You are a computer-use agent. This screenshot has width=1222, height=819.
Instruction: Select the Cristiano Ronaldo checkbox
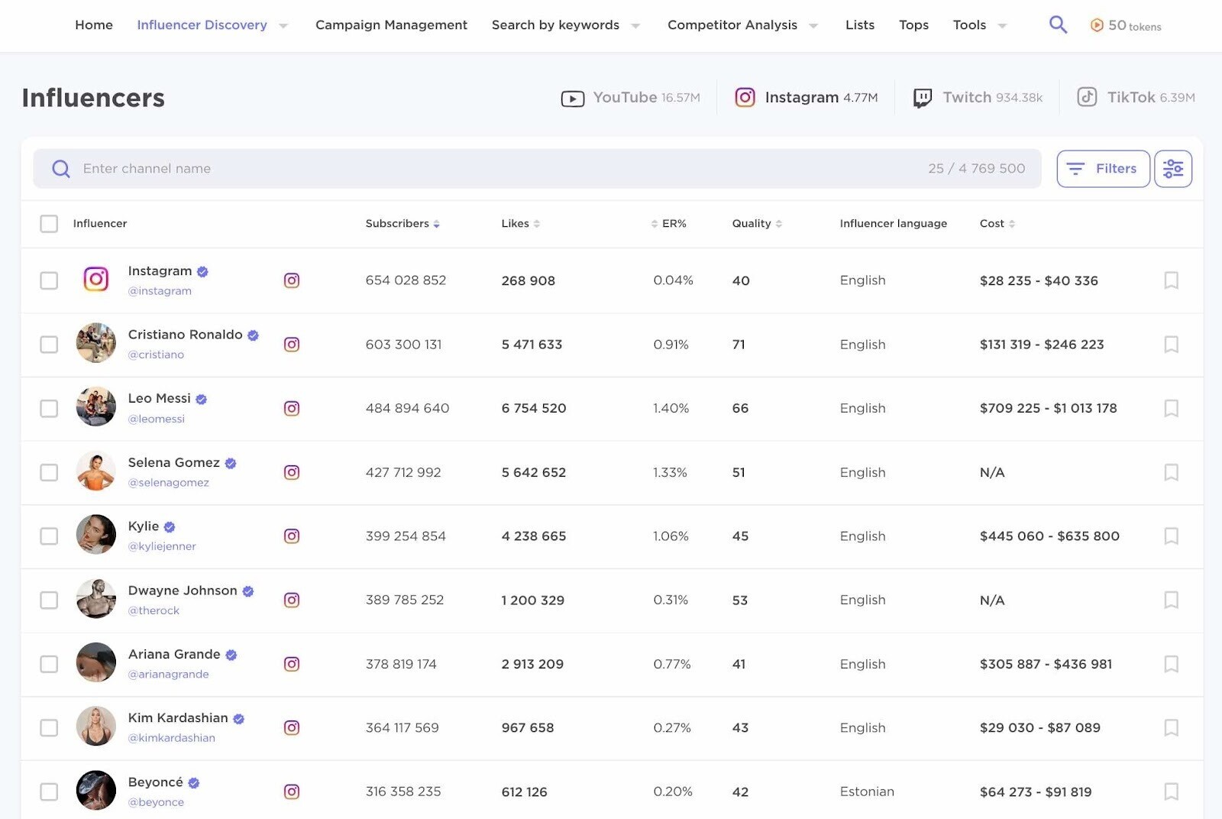(x=49, y=345)
